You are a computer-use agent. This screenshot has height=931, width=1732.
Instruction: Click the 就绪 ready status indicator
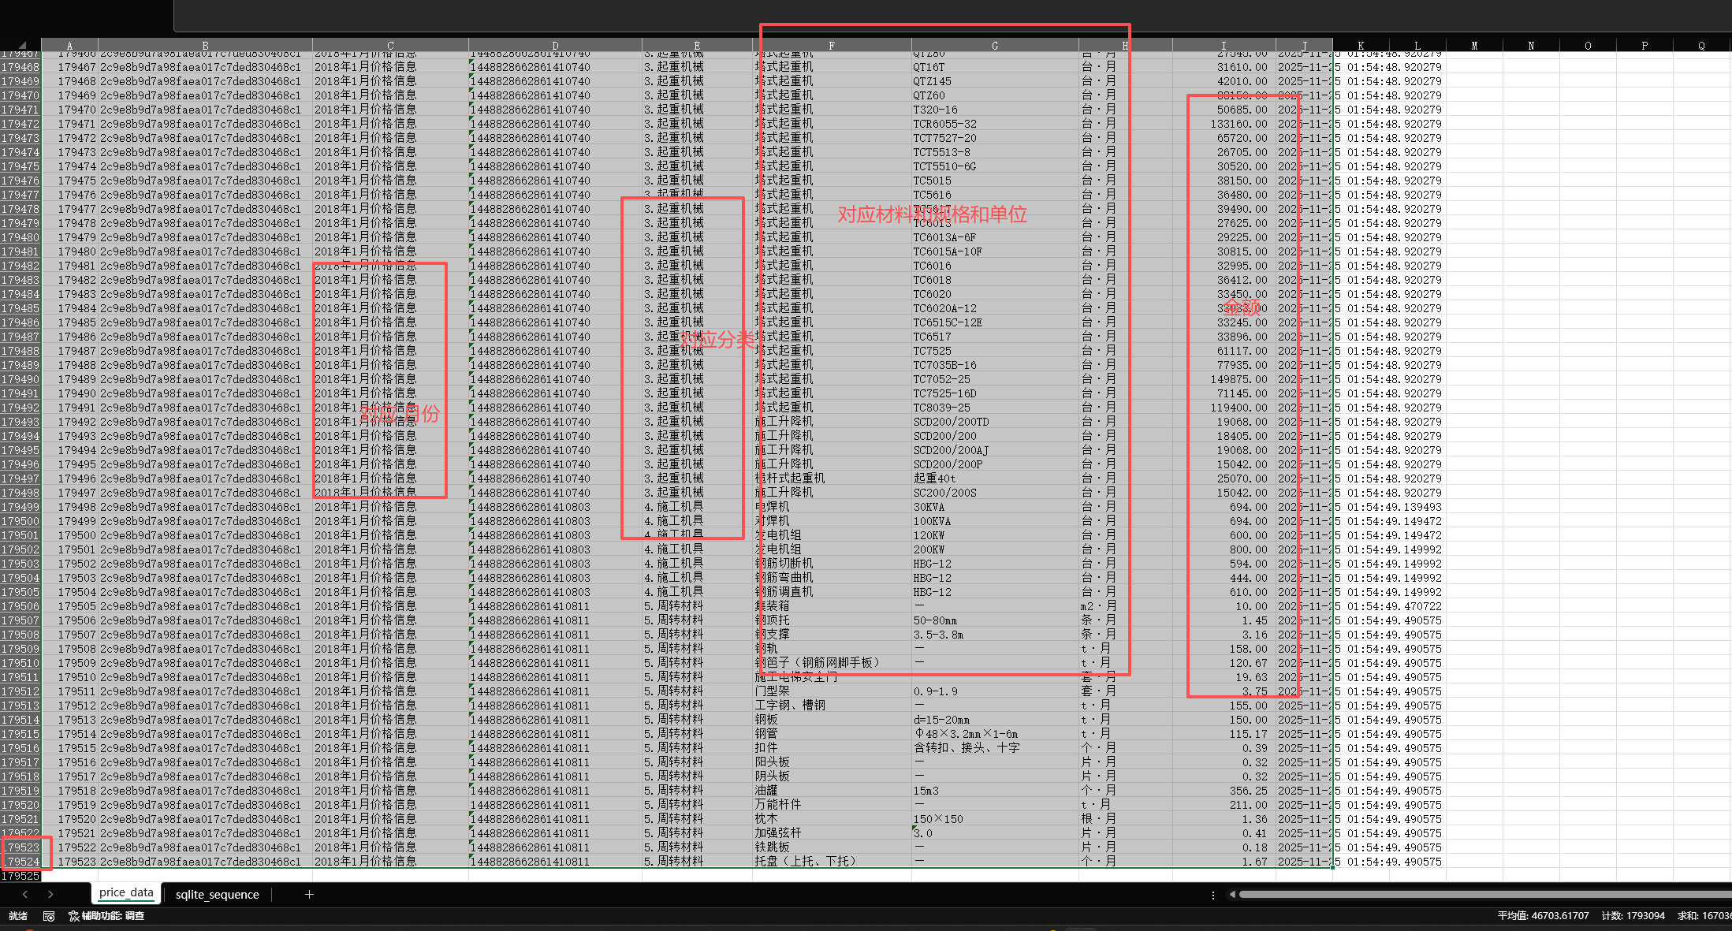pyautogui.click(x=17, y=916)
